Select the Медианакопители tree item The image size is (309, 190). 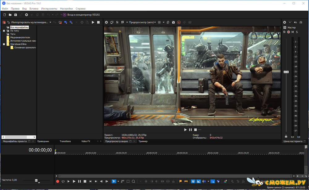[x=20, y=37]
